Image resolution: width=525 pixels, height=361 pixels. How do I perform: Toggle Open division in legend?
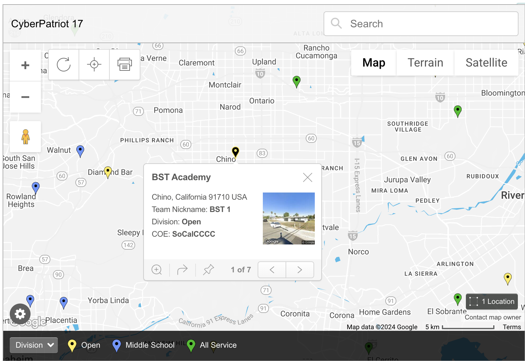[84, 345]
